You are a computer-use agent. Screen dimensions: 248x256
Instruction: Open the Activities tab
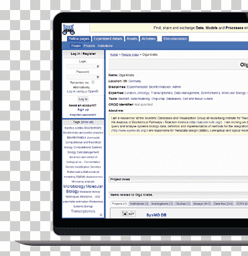[x=148, y=39]
